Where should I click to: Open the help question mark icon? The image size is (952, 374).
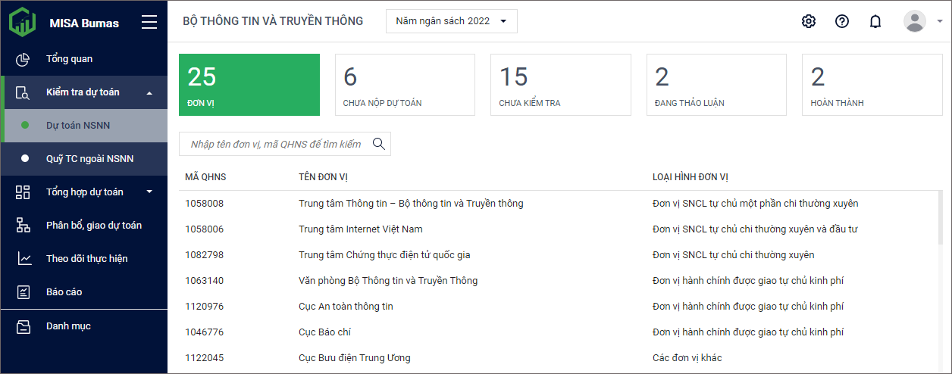pyautogui.click(x=842, y=21)
